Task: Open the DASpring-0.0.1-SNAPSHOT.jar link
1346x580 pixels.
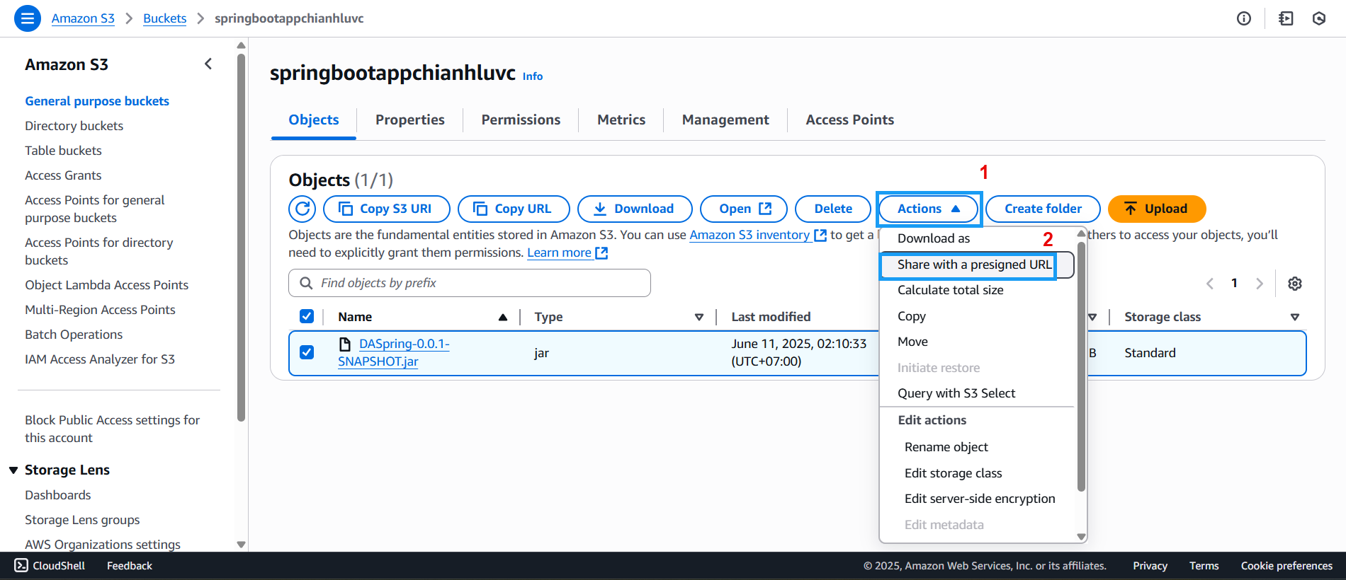Action: 393,352
